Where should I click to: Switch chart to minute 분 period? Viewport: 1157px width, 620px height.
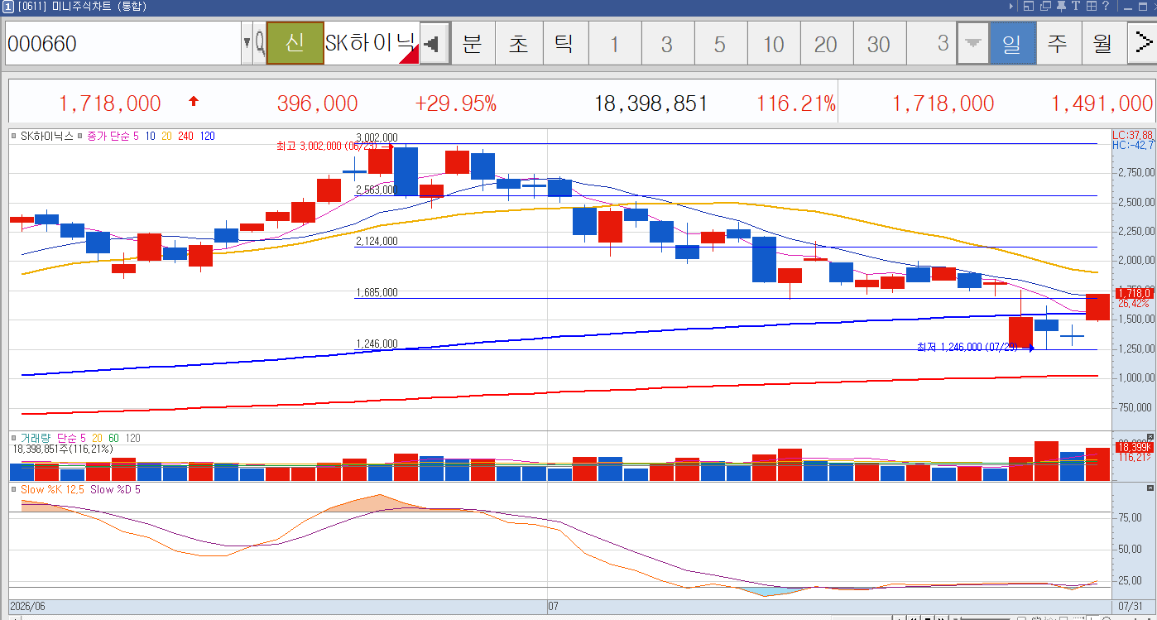pyautogui.click(x=472, y=43)
